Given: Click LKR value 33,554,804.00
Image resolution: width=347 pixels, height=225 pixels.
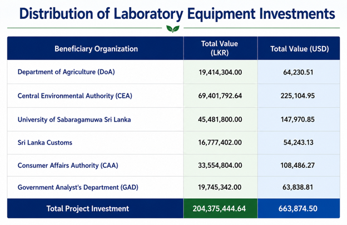Looking at the screenshot, I should click(x=220, y=166).
